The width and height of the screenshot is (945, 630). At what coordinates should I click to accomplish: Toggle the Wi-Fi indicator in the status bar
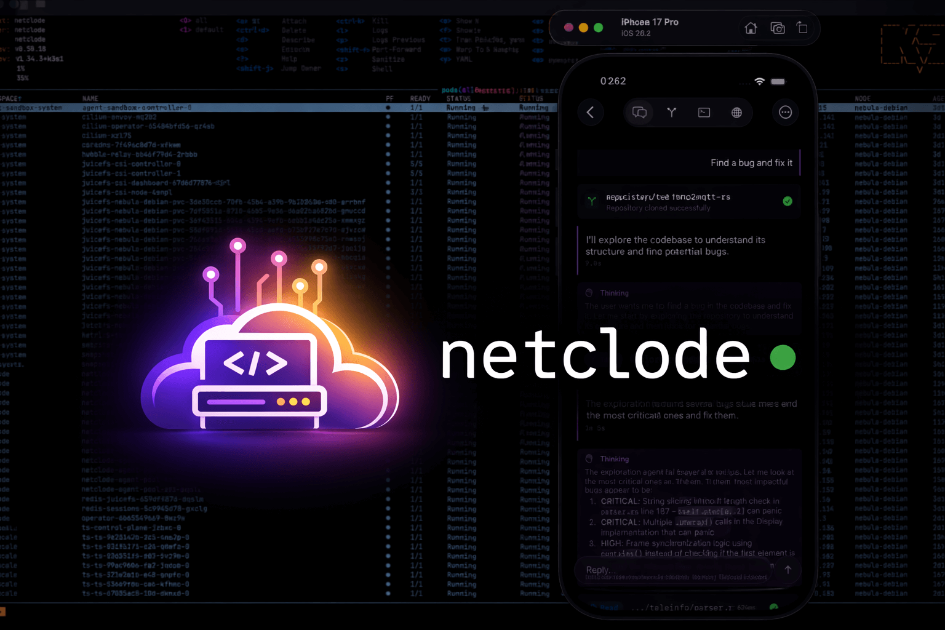pos(759,81)
